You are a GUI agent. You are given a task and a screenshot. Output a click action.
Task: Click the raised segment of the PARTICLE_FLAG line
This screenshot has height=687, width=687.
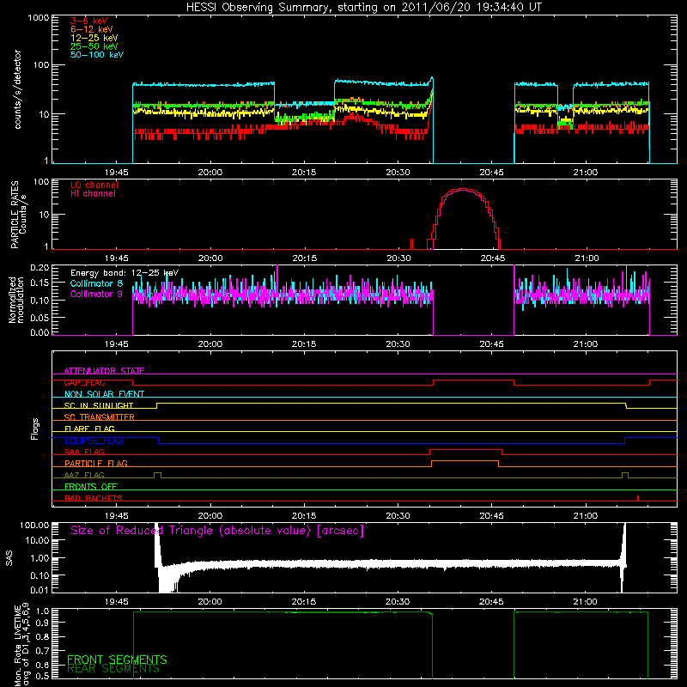pyautogui.click(x=465, y=461)
